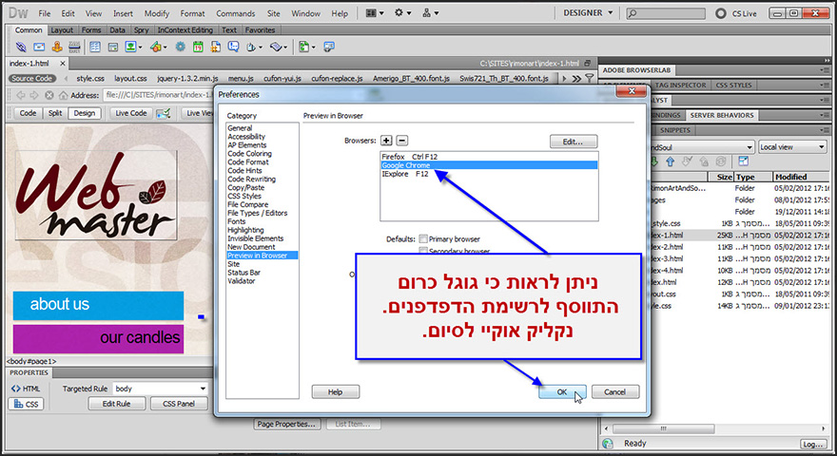Switch to the Spry insert tab
Screen dimensions: 837x456
click(142, 30)
